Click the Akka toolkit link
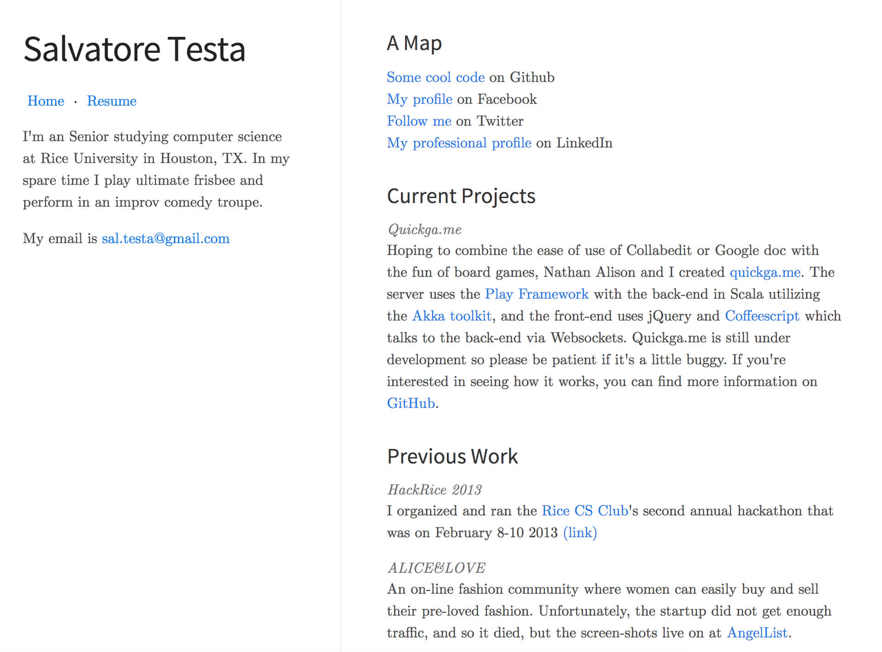 pos(452,316)
